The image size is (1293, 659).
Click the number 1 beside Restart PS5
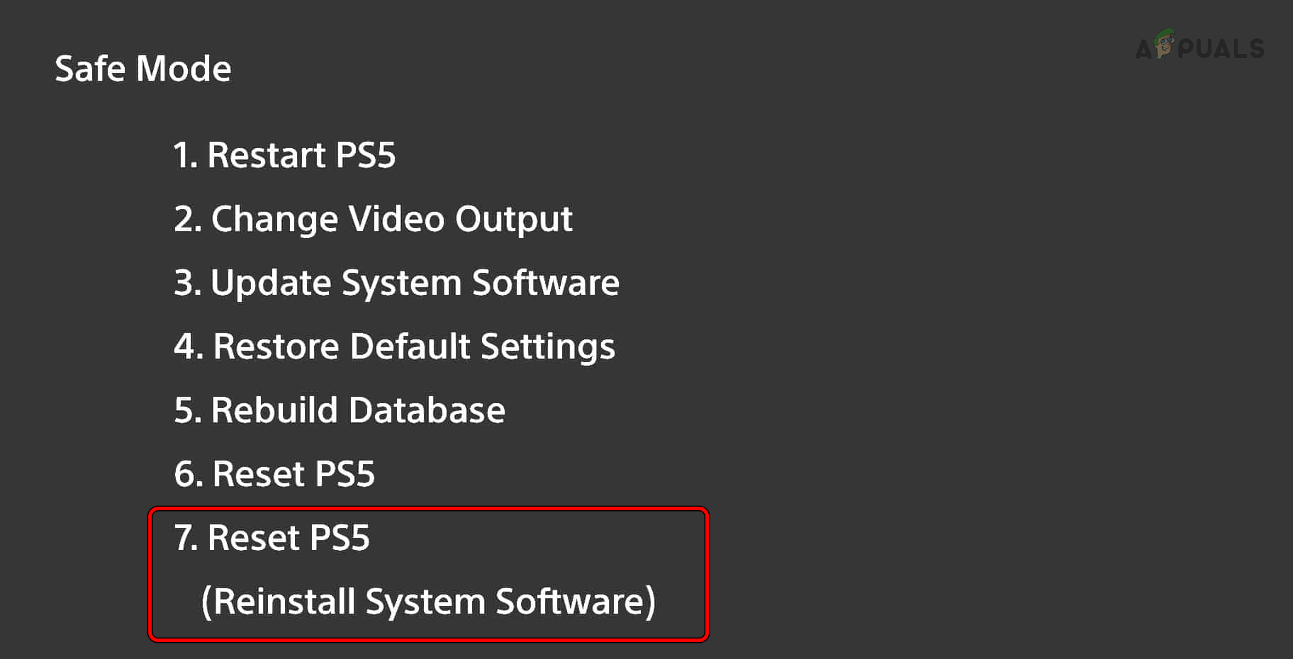coord(184,155)
